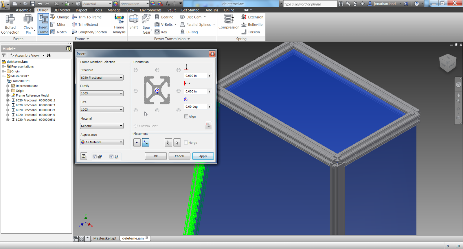
Task: Switch to the Assemble ribbon tab
Action: [23, 10]
